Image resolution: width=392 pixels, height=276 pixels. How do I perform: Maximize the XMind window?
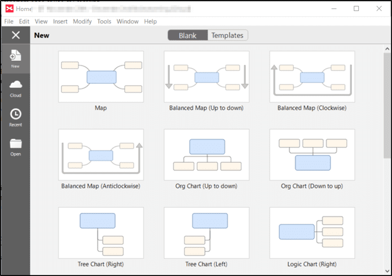[x=356, y=8]
